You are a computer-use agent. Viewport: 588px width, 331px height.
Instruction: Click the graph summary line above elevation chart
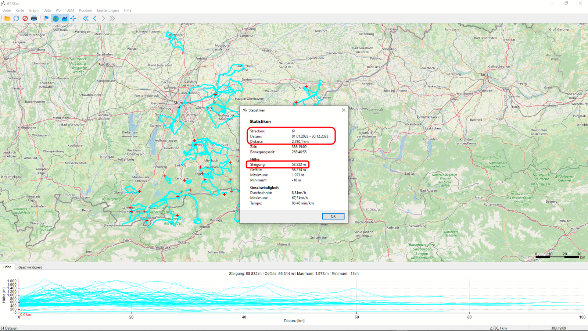pyautogui.click(x=294, y=274)
